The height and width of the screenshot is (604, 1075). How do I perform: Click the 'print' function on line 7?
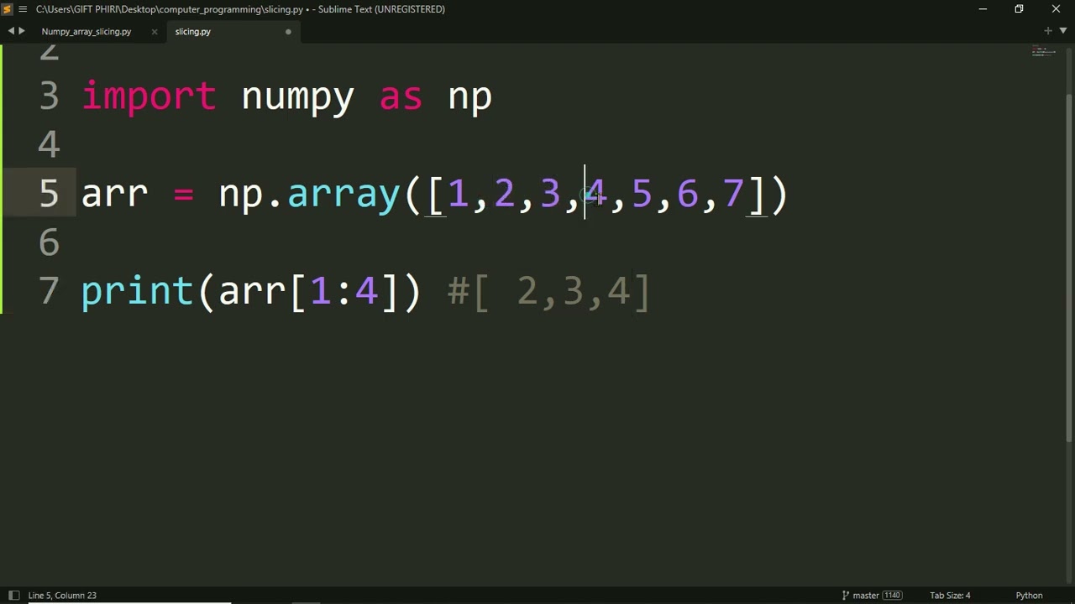tap(138, 293)
